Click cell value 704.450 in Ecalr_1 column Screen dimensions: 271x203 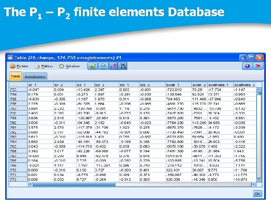click(174, 99)
